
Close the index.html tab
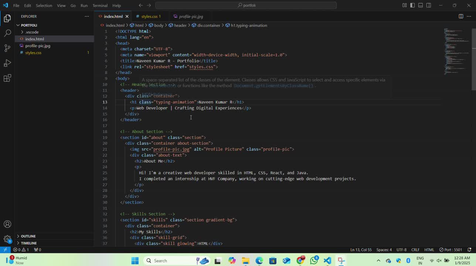coord(127,16)
